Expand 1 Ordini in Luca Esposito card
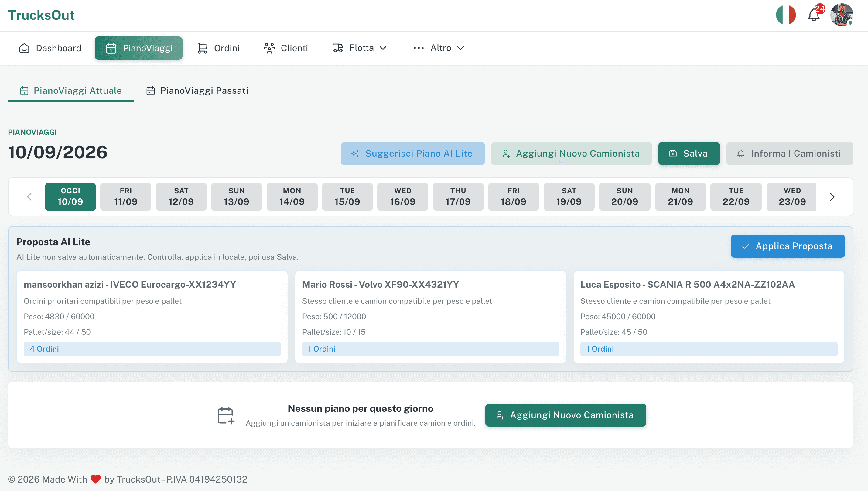868x491 pixels. tap(709, 349)
